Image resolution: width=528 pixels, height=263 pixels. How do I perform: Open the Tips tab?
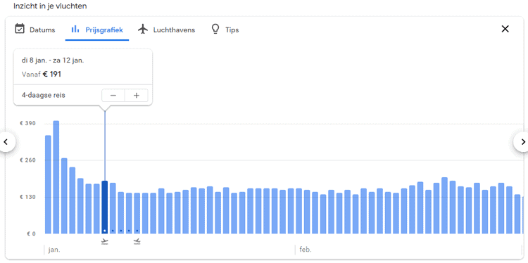click(225, 30)
